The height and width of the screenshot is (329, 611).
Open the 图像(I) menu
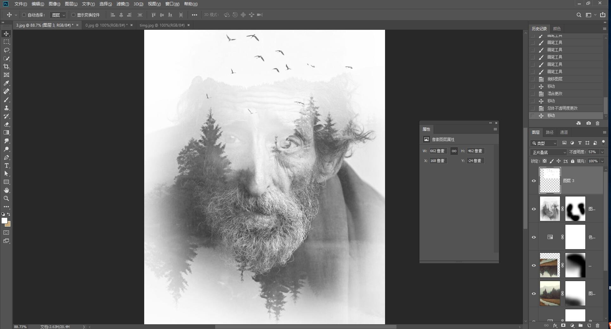pyautogui.click(x=55, y=4)
